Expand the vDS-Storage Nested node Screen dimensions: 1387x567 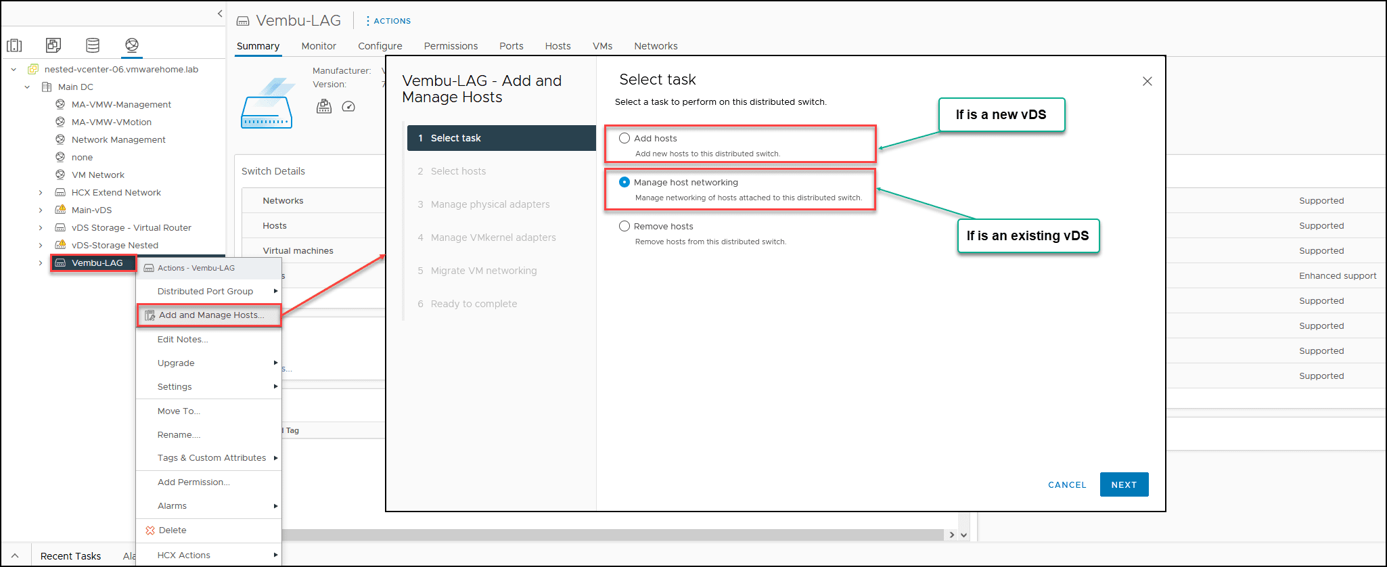pos(41,245)
